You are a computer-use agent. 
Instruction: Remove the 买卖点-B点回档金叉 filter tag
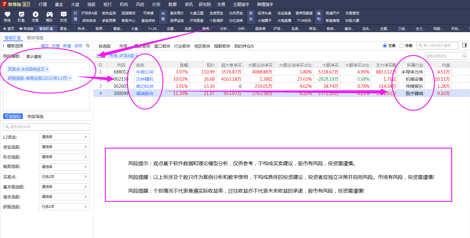[47, 69]
